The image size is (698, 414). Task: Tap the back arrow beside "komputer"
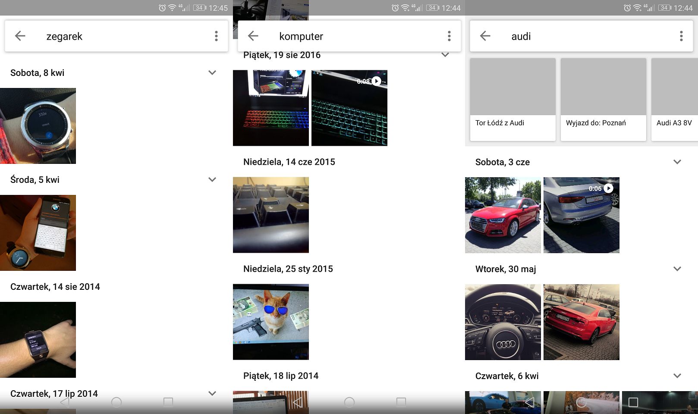[253, 36]
